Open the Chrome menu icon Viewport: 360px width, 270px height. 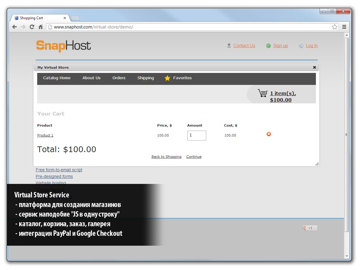[x=344, y=27]
